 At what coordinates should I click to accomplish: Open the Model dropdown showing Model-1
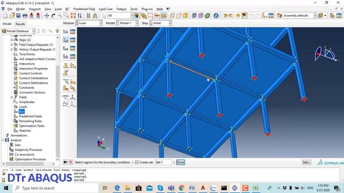127,23
